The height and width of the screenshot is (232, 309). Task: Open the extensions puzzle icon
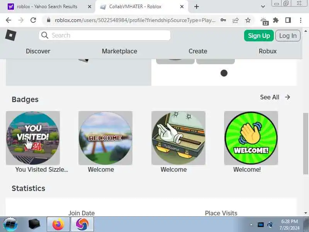[276, 20]
